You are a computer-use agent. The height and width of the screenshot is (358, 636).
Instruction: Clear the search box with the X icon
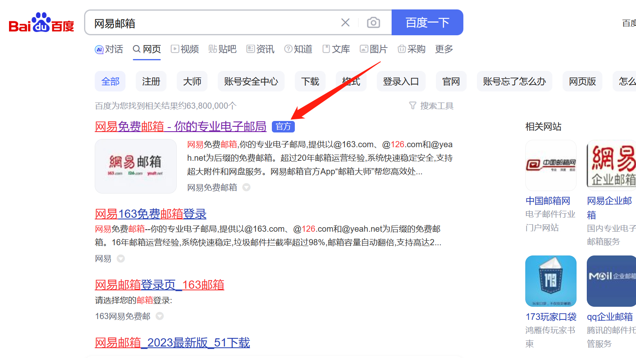point(345,23)
